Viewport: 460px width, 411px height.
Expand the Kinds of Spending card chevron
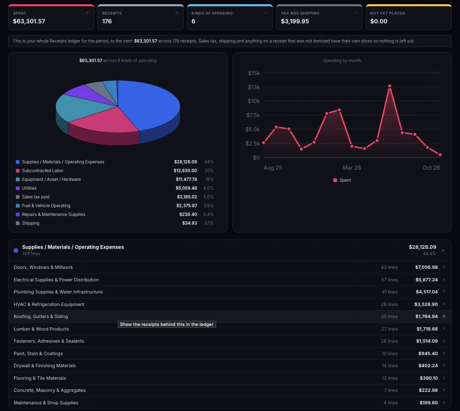266,13
